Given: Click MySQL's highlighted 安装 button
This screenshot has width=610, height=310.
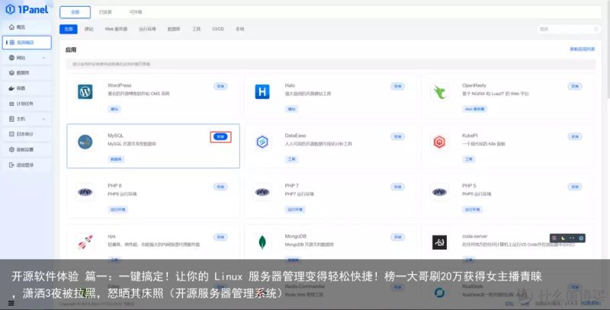Looking at the screenshot, I should point(220,137).
